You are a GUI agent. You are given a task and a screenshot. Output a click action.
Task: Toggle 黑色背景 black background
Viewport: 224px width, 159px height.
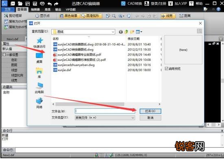(x=70, y=16)
